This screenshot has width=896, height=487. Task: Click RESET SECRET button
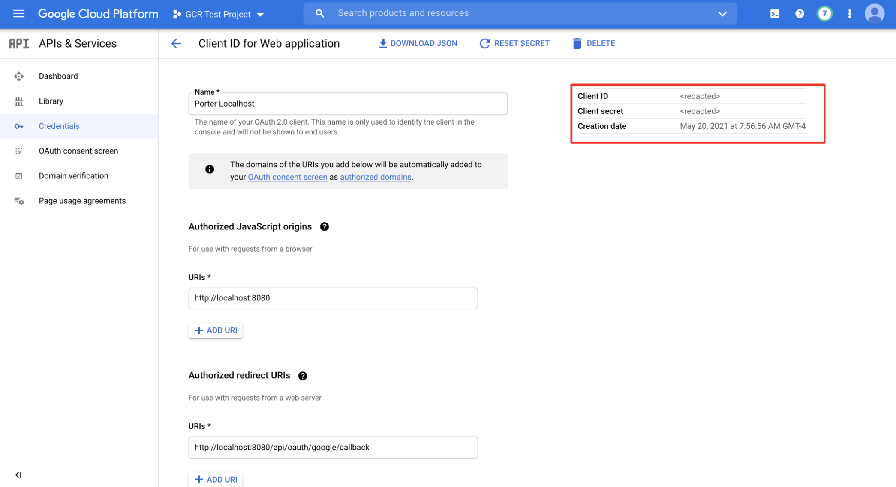point(514,43)
